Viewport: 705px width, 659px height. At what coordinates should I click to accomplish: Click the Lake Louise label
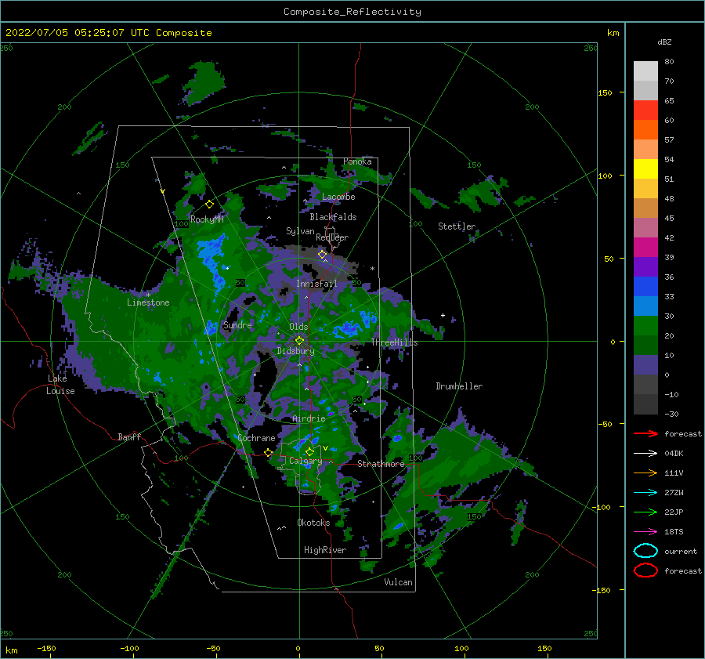click(60, 385)
